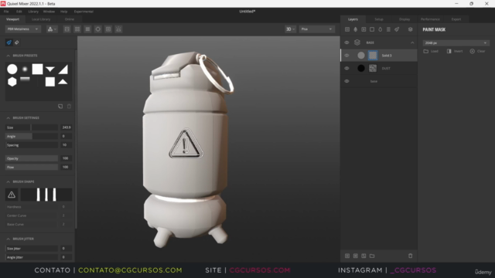Hide the DUST layer

346,69
